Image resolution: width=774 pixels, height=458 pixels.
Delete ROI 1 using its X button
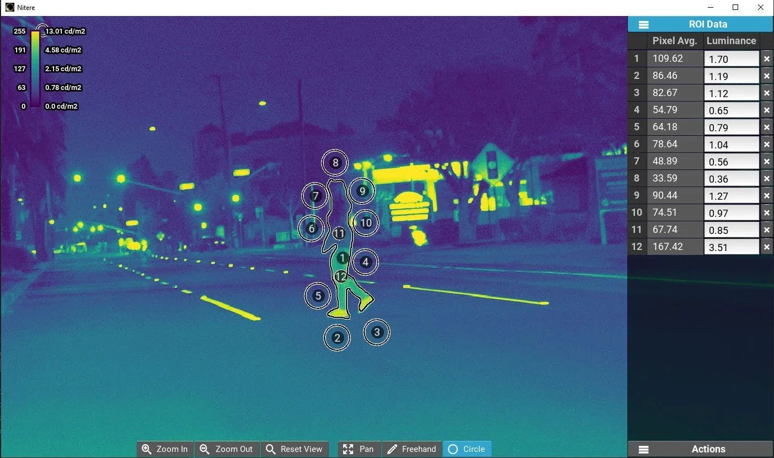767,58
